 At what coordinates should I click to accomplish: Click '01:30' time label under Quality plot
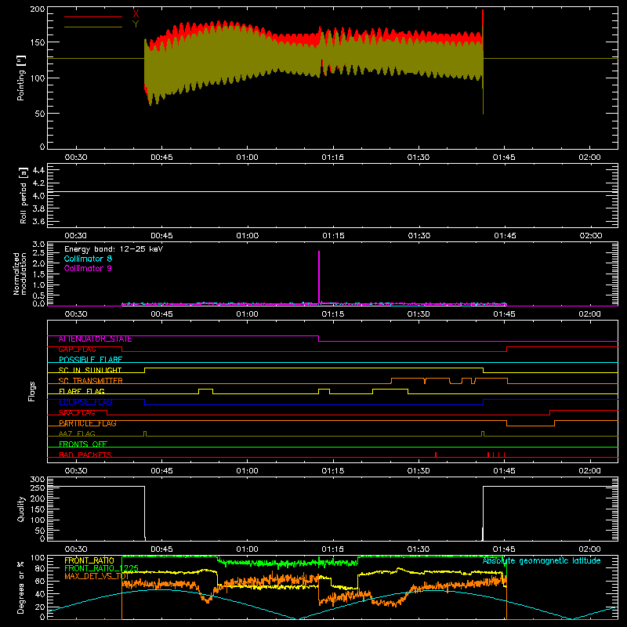point(419,549)
